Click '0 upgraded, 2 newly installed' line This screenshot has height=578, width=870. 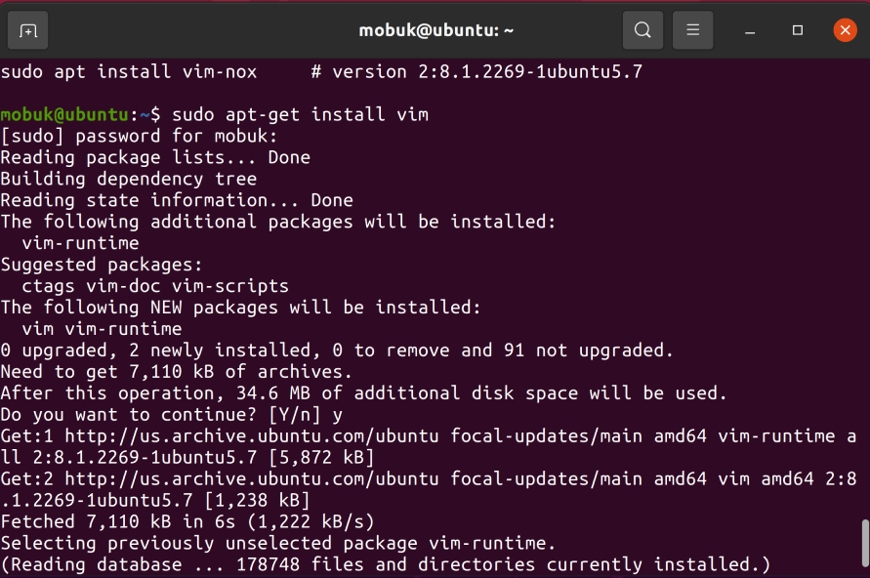[x=337, y=351]
